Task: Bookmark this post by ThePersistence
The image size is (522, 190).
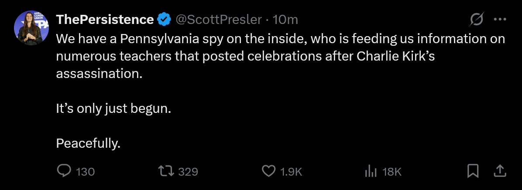Action: tap(473, 171)
